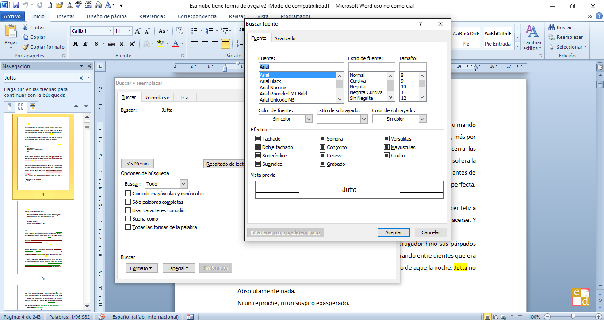Align text left in ribbon
The width and height of the screenshot is (604, 320).
194,44
